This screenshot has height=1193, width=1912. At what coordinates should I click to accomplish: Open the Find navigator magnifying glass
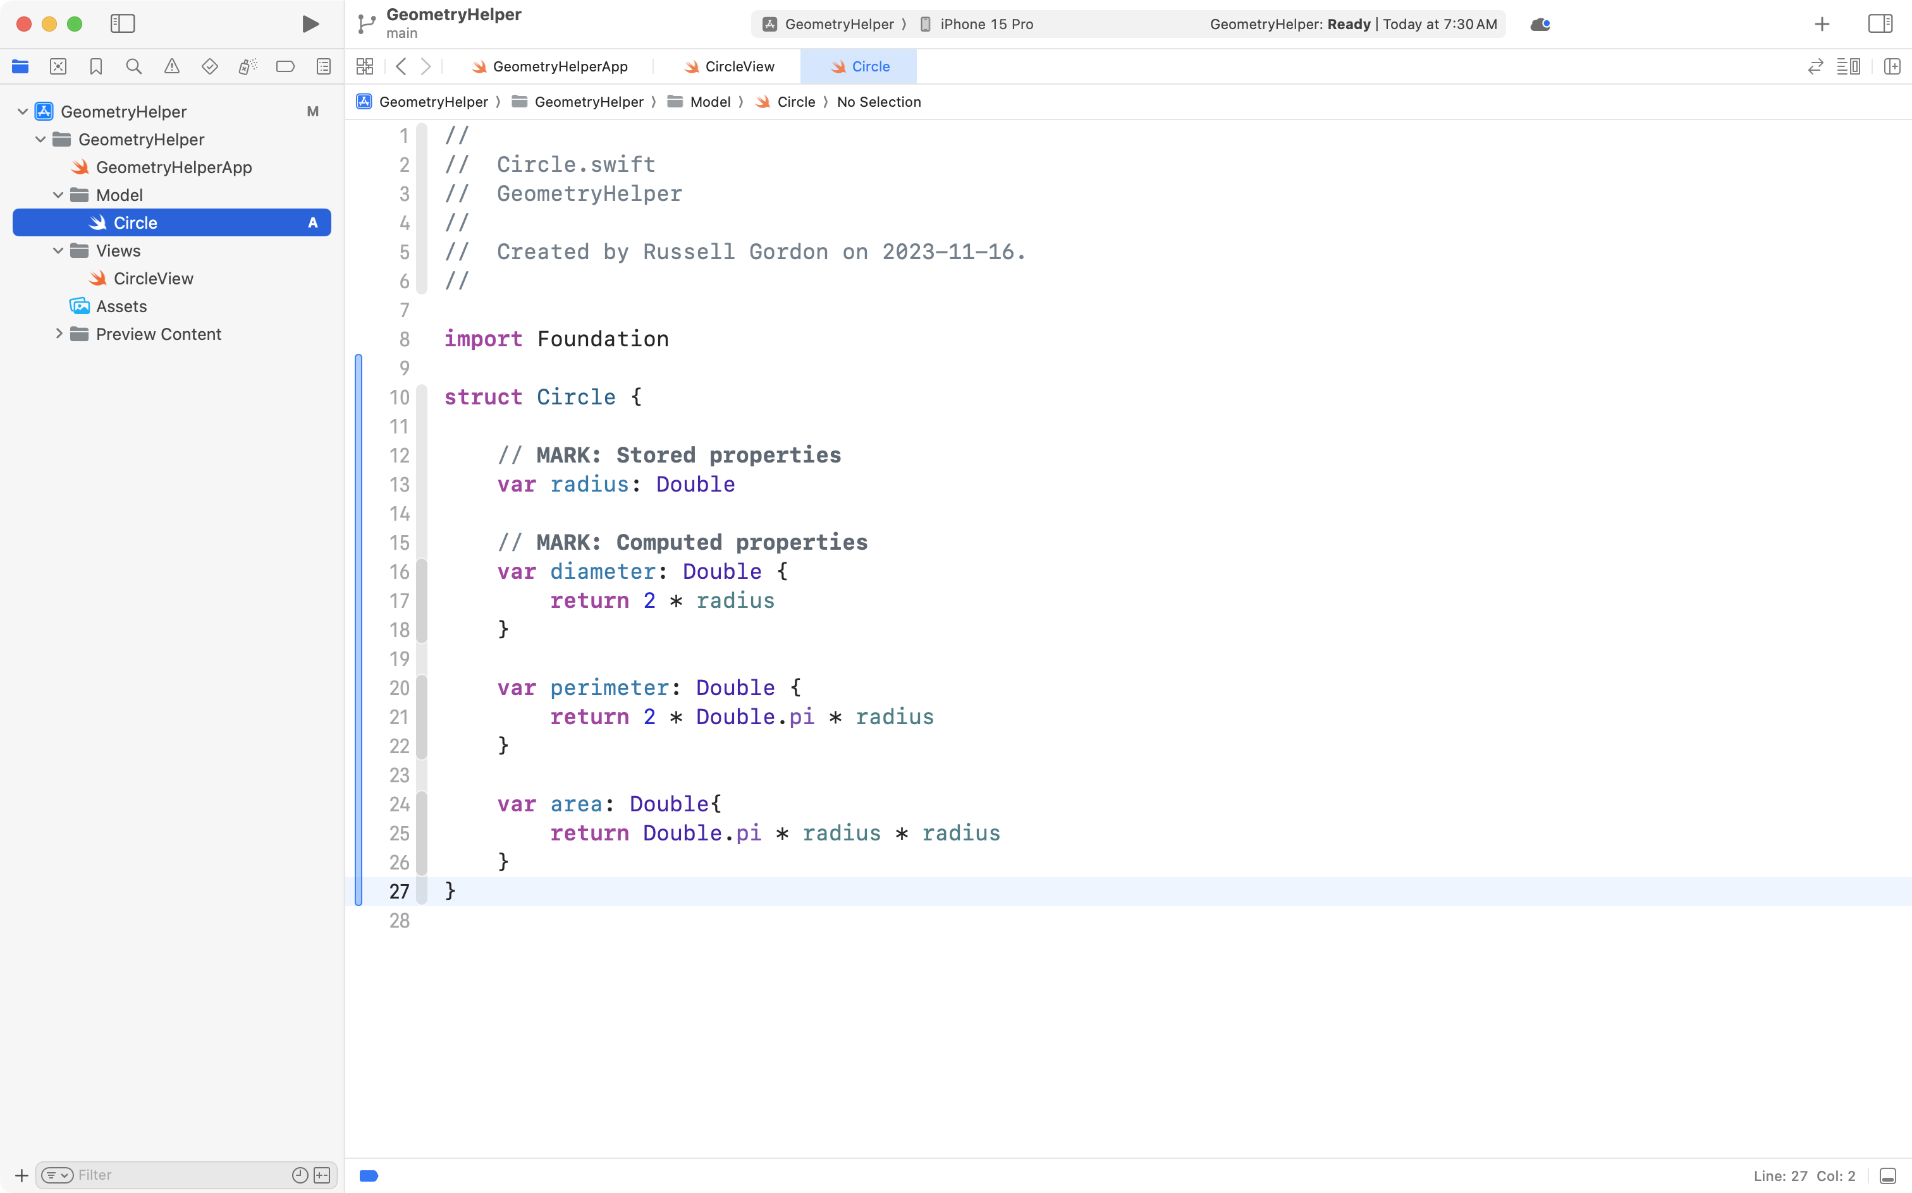[134, 66]
